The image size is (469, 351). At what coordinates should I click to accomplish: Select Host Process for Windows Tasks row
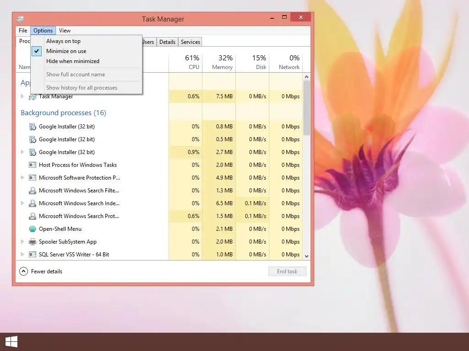coord(159,165)
